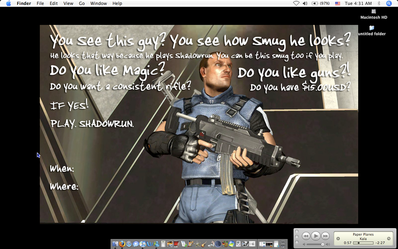
Task: Adjust the iTunes volume slider knob
Action: [322, 245]
